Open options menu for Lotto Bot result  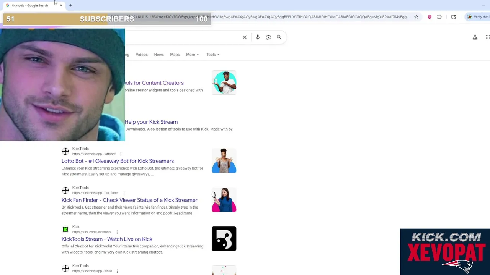coord(121,154)
